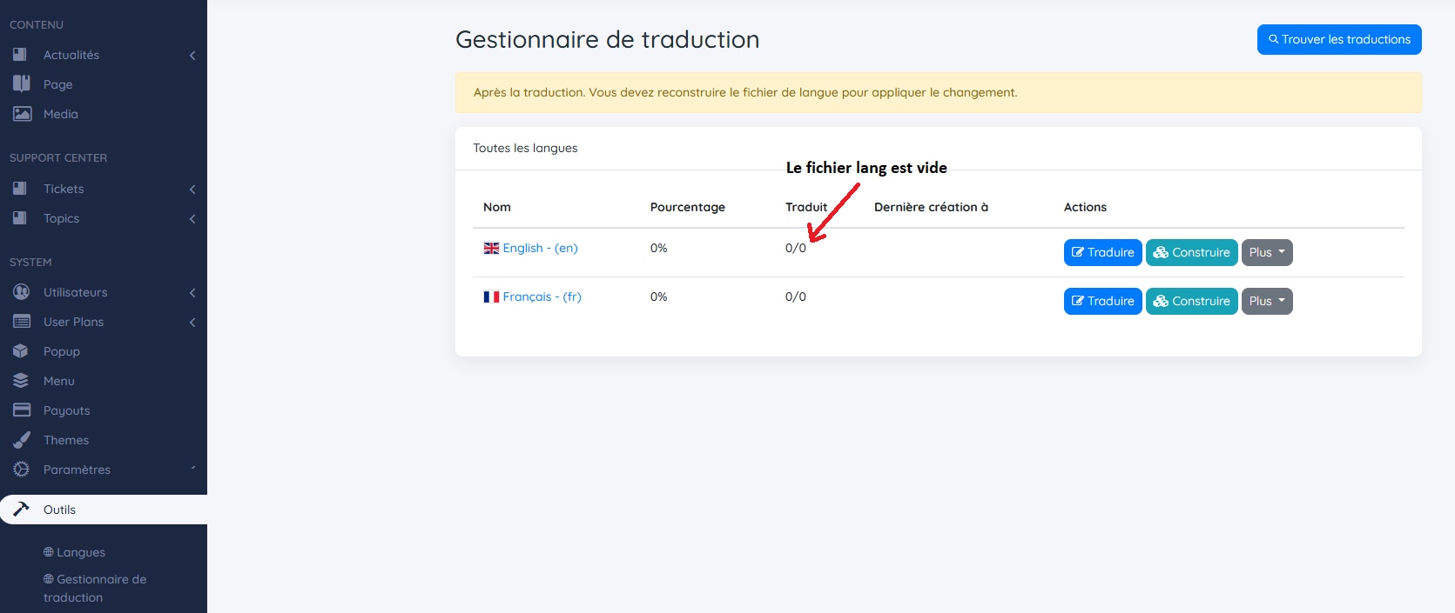Image resolution: width=1455 pixels, height=613 pixels.
Task: Expand the Actualités submenu chevron
Action: click(x=192, y=56)
